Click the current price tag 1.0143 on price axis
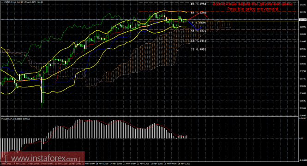The height and width of the screenshot is (166, 307). (x=303, y=20)
